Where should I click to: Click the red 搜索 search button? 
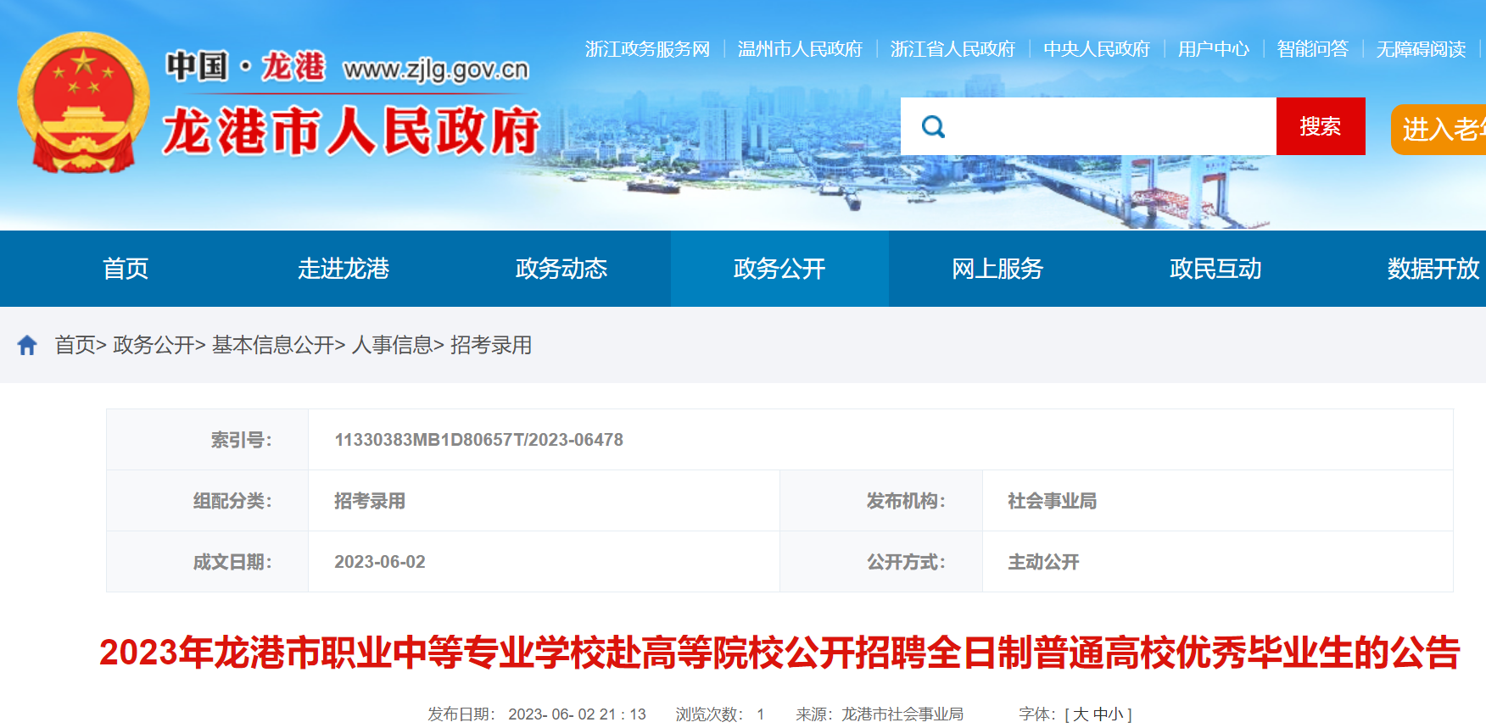tap(1321, 126)
